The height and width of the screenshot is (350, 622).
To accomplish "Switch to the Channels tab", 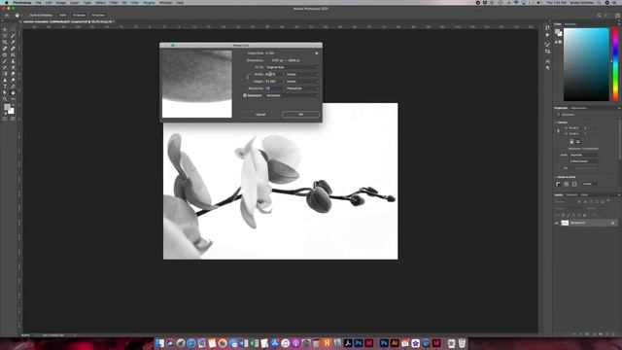I will [x=571, y=194].
